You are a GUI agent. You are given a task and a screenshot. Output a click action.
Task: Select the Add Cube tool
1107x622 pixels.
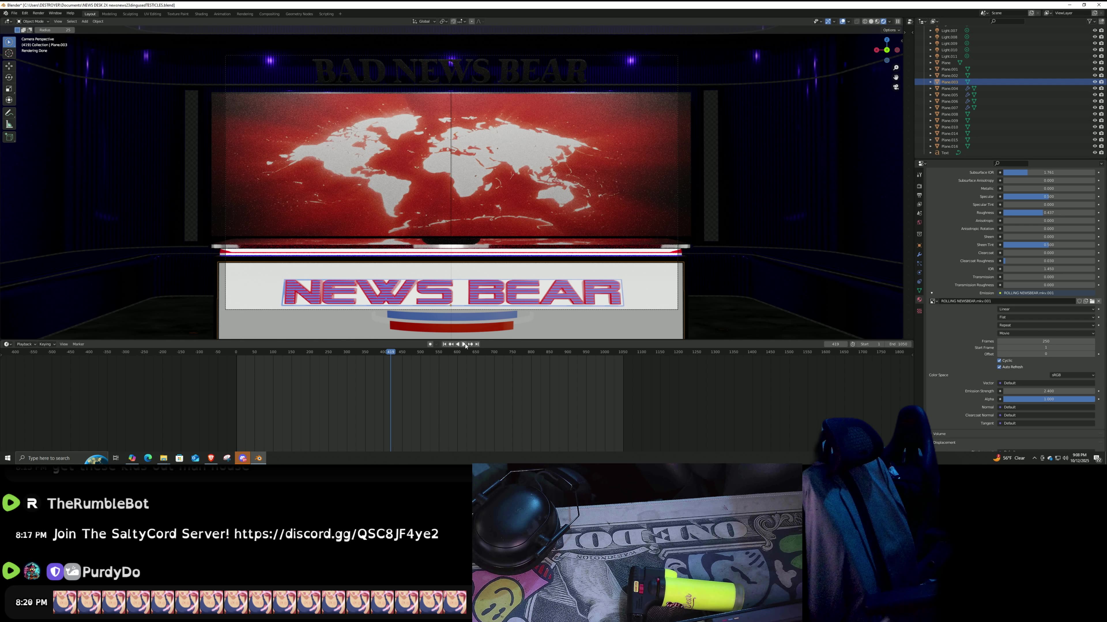click(x=9, y=137)
